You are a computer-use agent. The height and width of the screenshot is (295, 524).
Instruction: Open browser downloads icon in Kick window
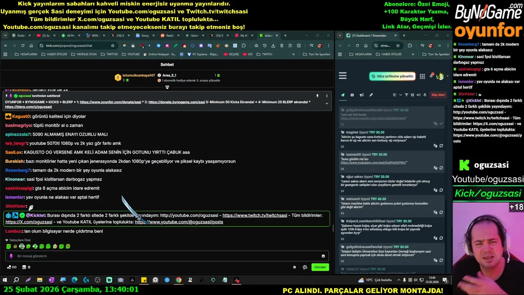pos(273,45)
